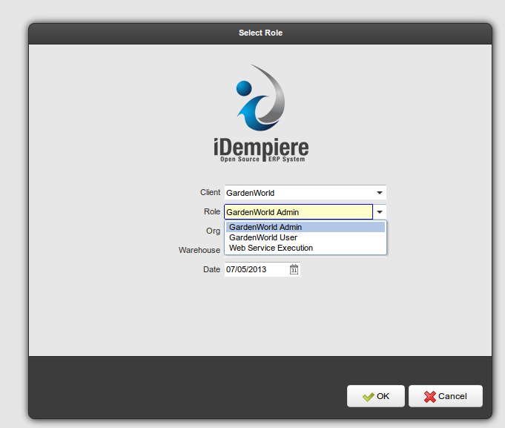This screenshot has height=428, width=505.
Task: Click the Client field label
Action: (x=210, y=192)
